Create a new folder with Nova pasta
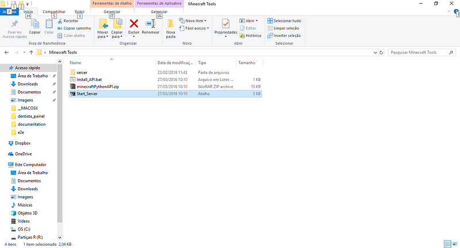Screen dimensions: 460x248 (170, 29)
